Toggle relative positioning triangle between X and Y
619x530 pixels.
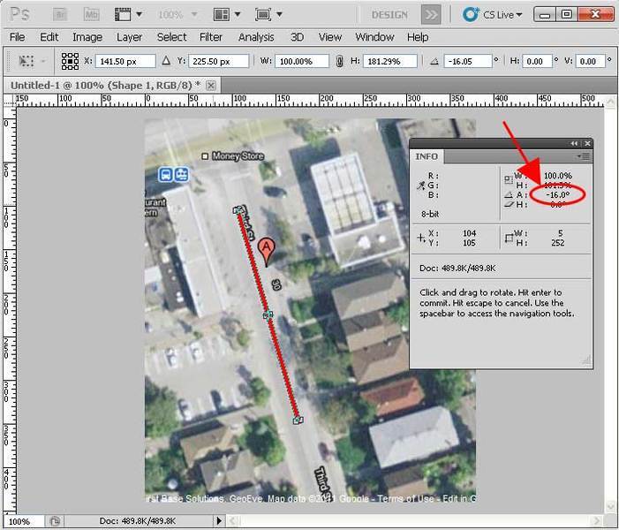click(165, 62)
